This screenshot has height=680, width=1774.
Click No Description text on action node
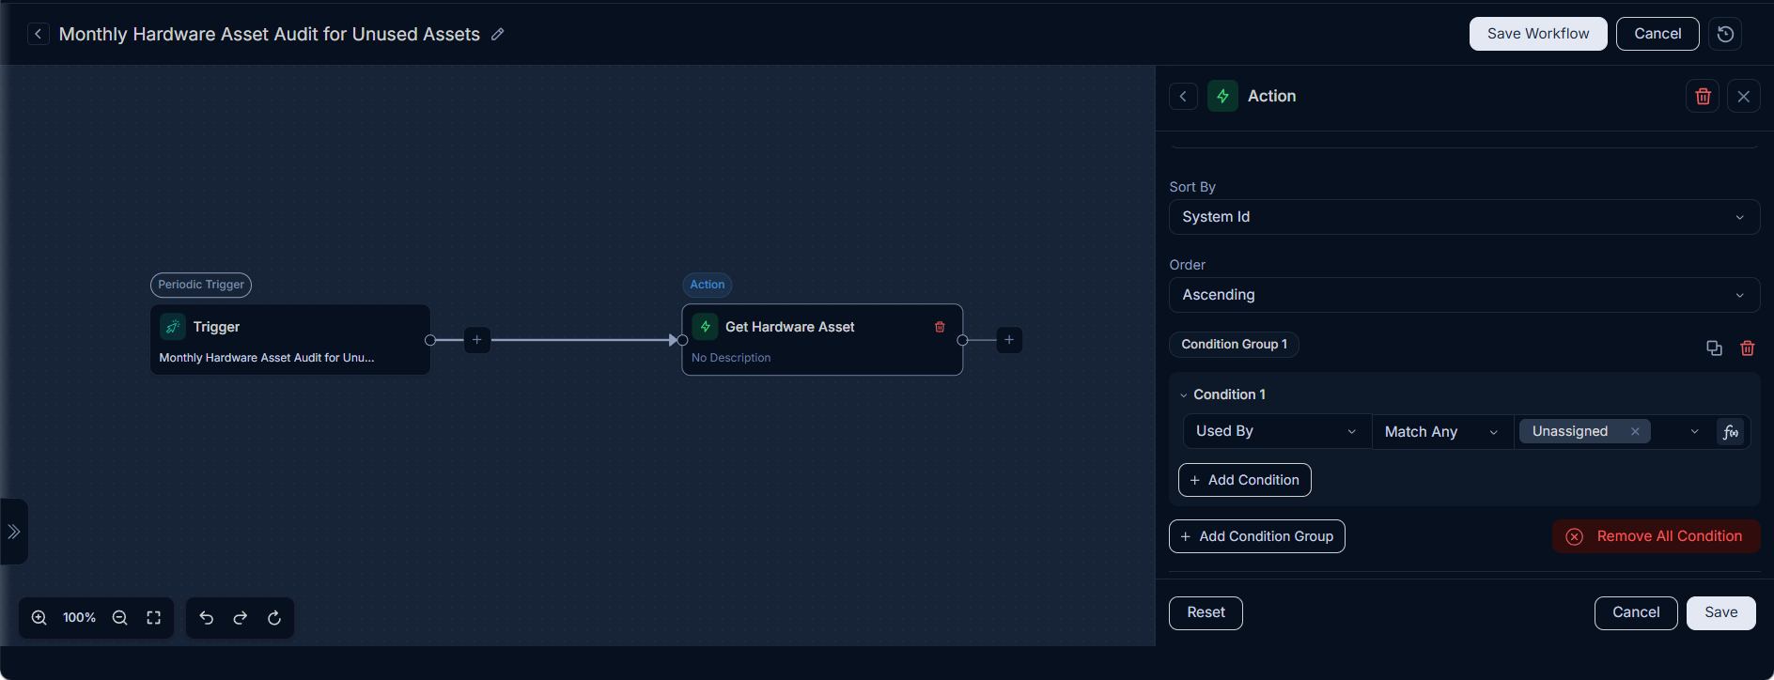pos(731,358)
